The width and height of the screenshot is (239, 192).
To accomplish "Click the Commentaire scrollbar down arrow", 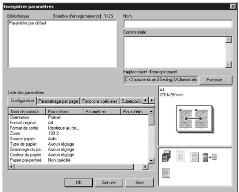I will coord(229,64).
